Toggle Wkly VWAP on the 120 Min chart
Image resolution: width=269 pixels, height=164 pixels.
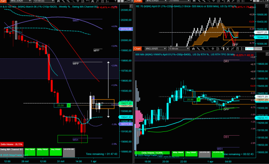point(42,152)
